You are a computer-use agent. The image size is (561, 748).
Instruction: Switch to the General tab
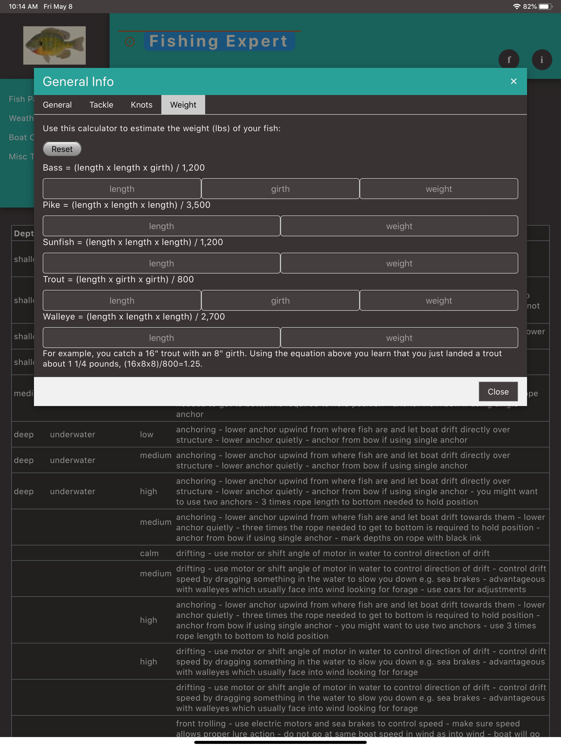tap(57, 105)
